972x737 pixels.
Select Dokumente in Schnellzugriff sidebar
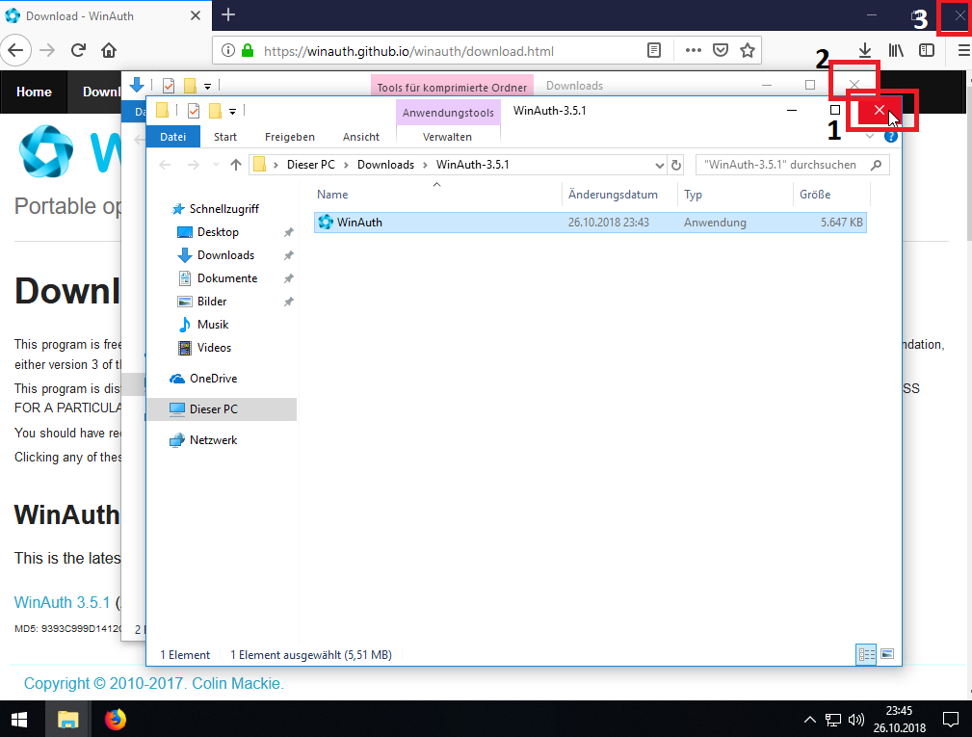point(226,278)
